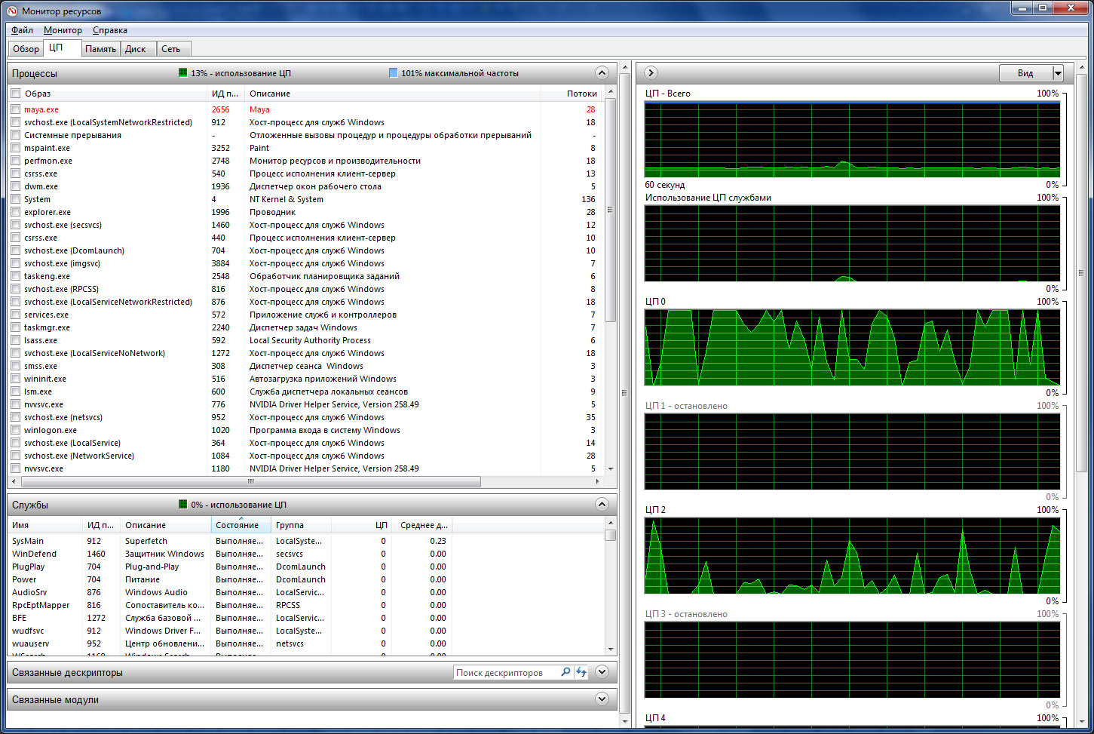Check the dwm.exe process checkbox
This screenshot has height=734, width=1094.
point(16,186)
